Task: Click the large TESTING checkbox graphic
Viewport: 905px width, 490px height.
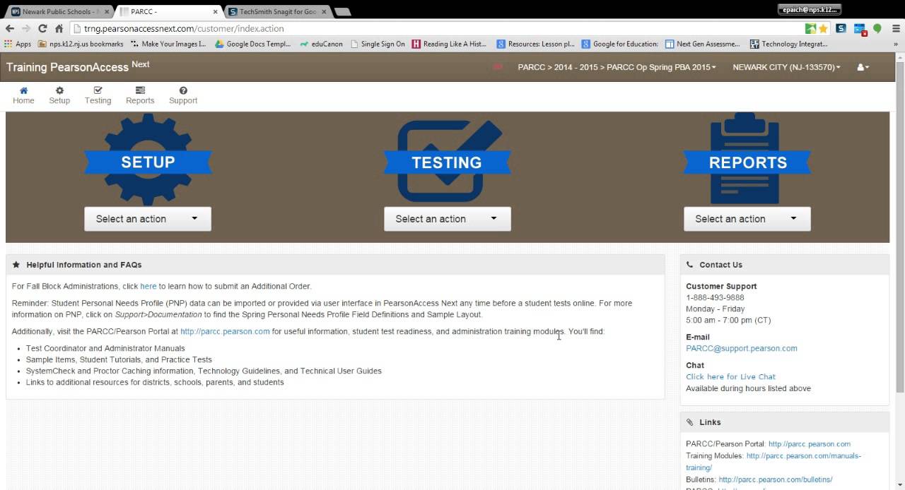Action: pyautogui.click(x=447, y=161)
